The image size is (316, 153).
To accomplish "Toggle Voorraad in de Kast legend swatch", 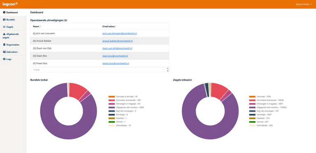I will pyautogui.click(x=112, y=97).
